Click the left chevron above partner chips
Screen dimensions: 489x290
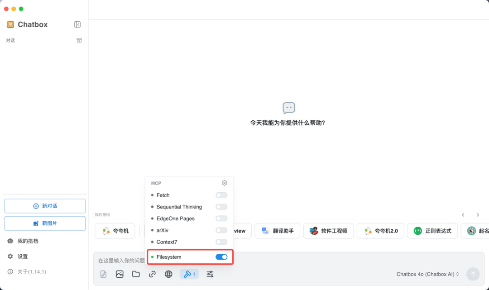(463, 215)
